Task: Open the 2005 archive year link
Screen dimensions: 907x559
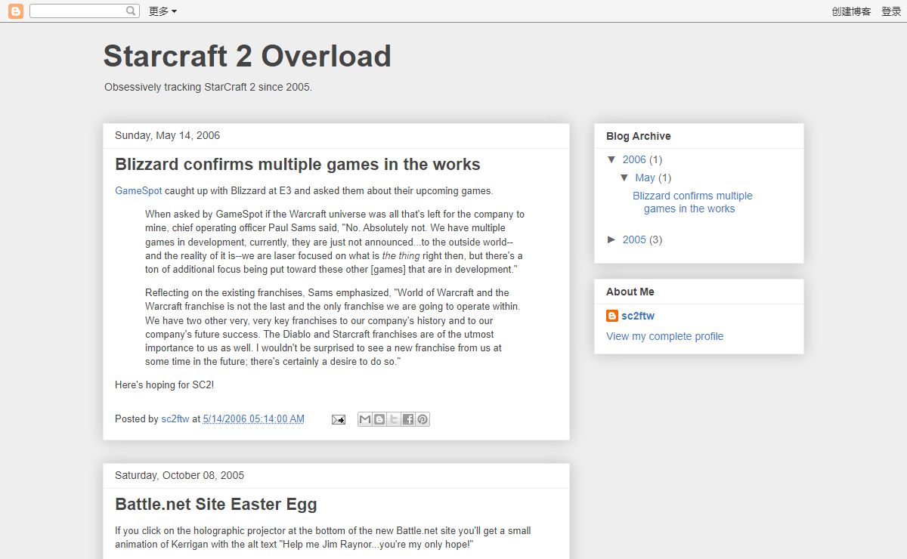Action: coord(634,239)
